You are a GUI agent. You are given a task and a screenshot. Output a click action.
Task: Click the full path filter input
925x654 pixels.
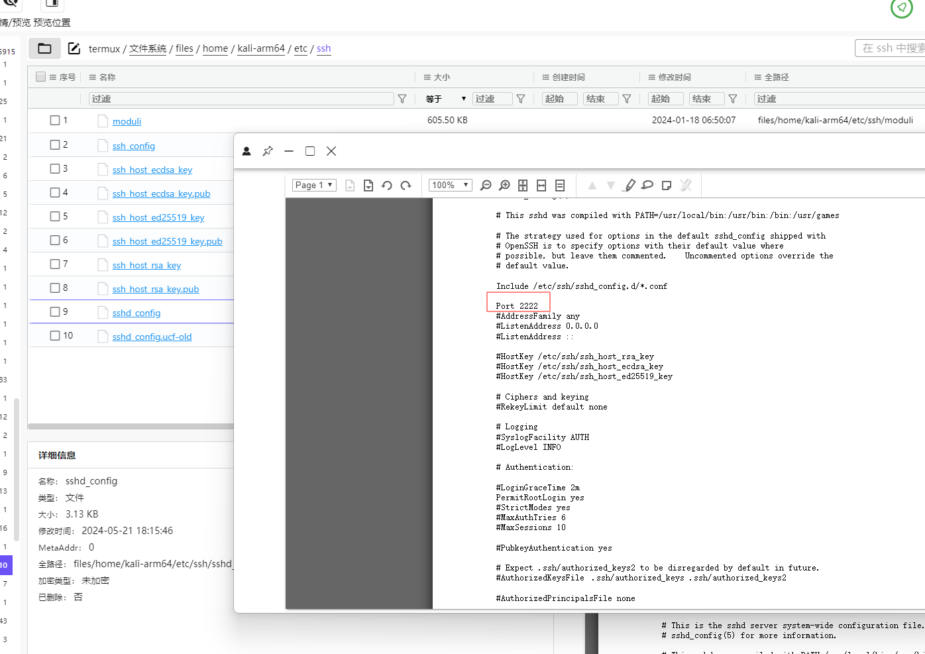tap(840, 99)
